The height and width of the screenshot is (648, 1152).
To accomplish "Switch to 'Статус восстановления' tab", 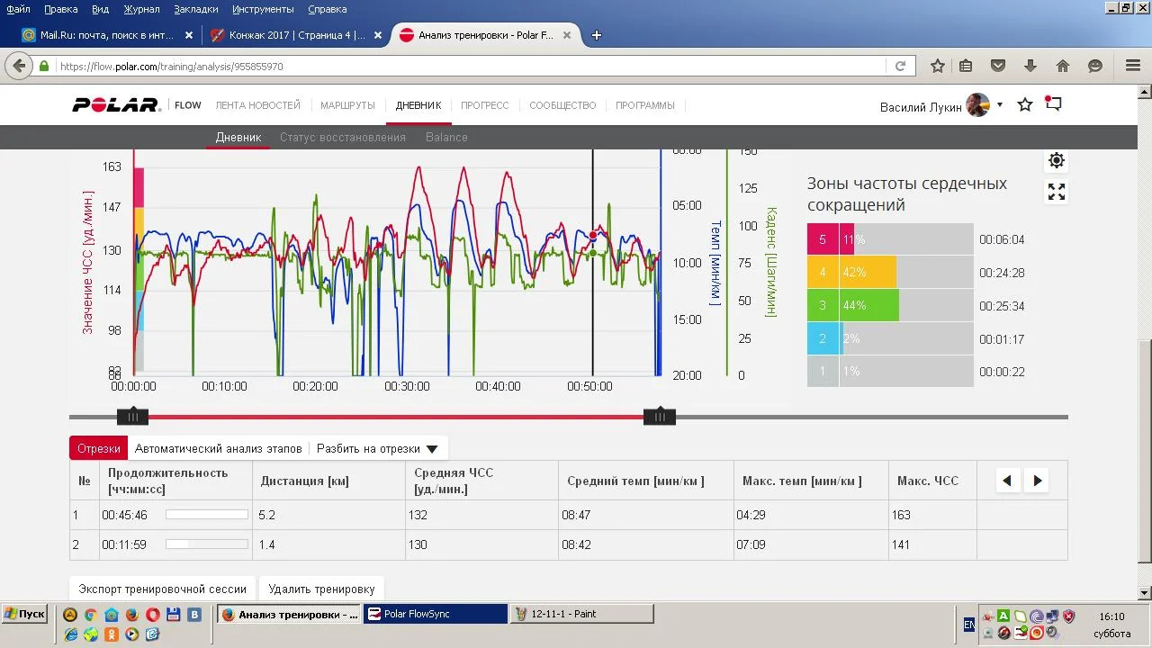I will click(x=342, y=138).
